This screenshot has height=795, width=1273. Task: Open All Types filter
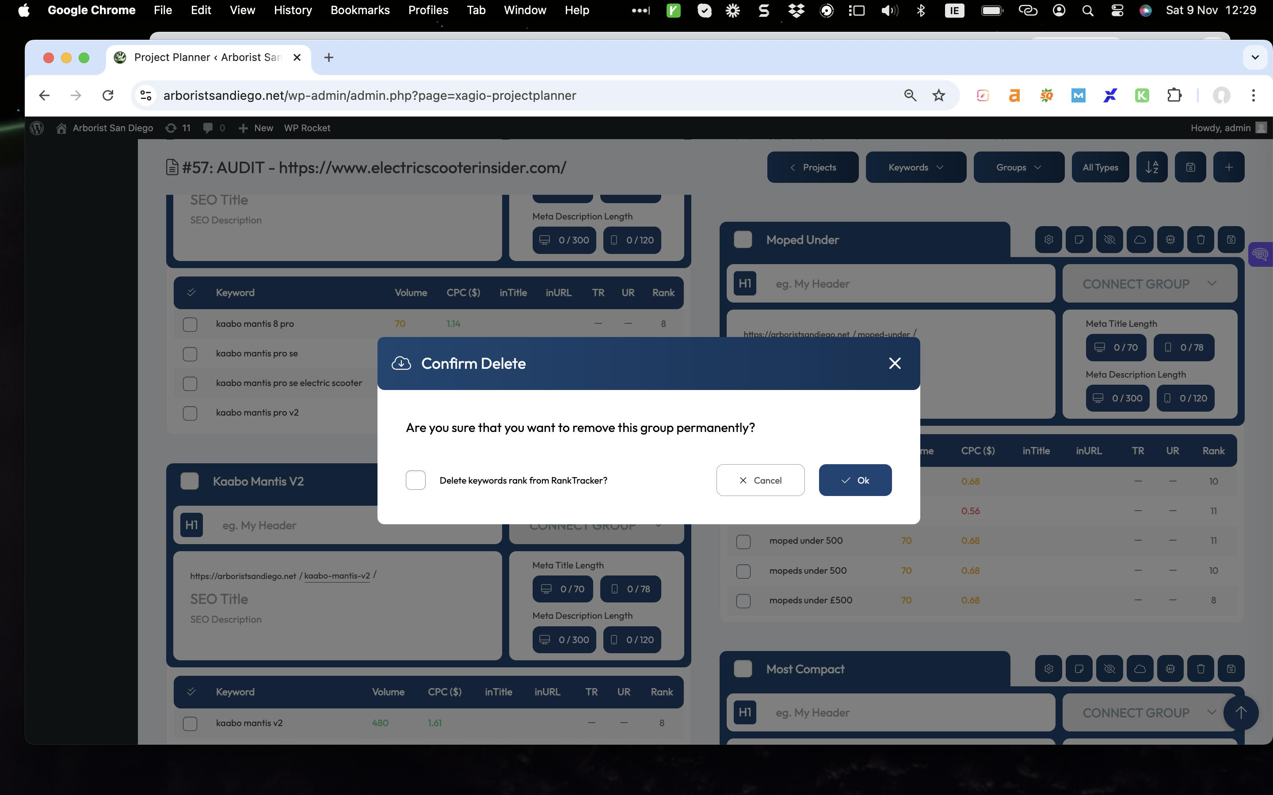(x=1101, y=167)
